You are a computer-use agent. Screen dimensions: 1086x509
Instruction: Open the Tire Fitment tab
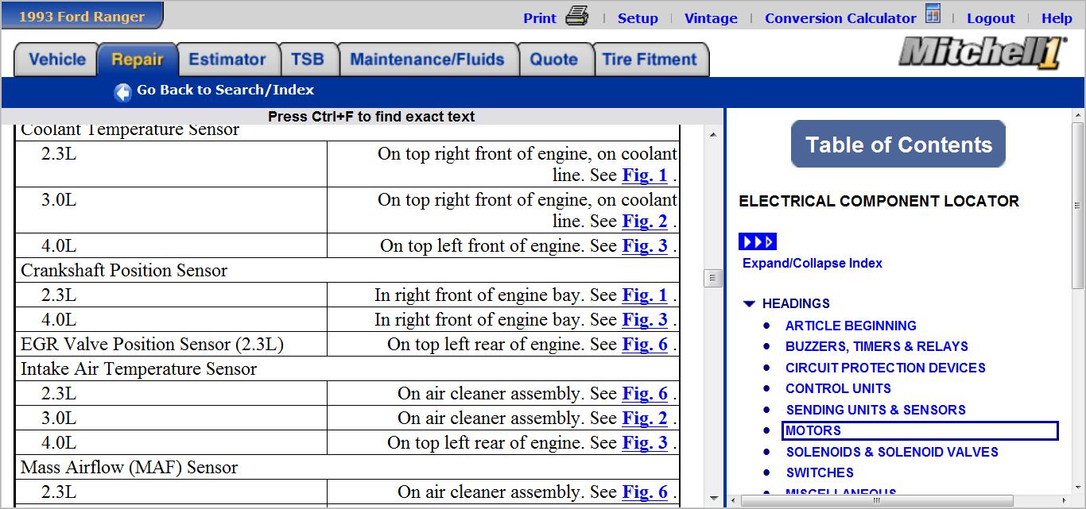coord(650,60)
